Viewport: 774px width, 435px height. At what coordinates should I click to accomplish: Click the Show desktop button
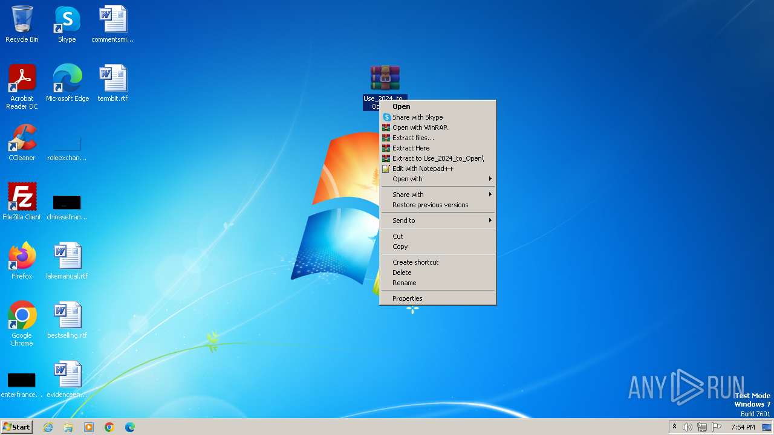click(x=767, y=427)
